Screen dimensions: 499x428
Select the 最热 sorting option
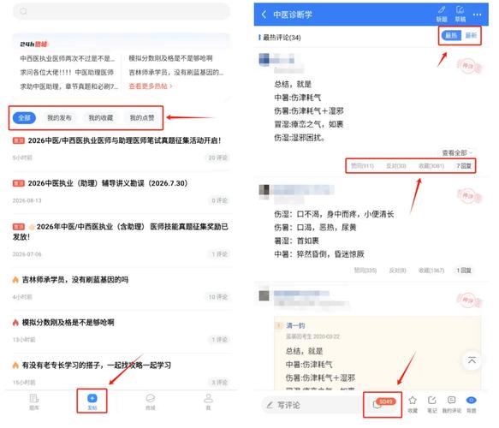coord(451,35)
